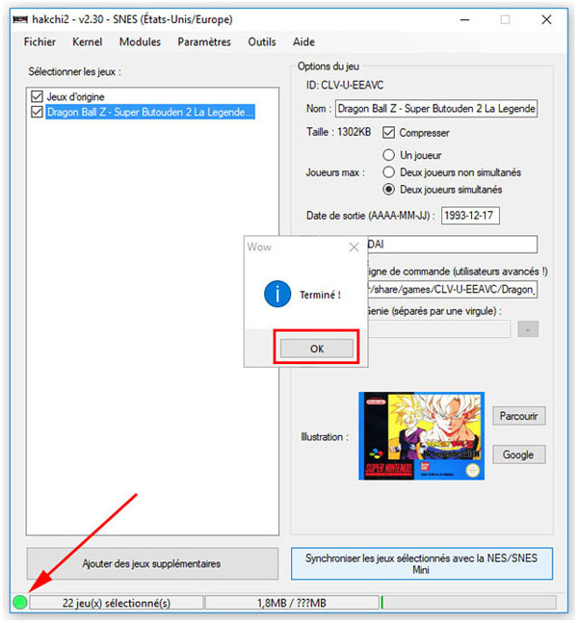
Task: Click OK in the Terminé dialog
Action: 317,349
